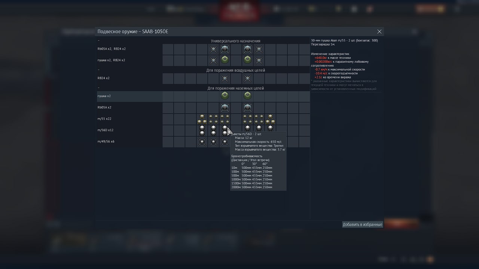Image resolution: width=479 pixels, height=269 pixels.
Task: Click the Подвесное оружие – SAAB-105OE title
Action: pyautogui.click(x=133, y=32)
